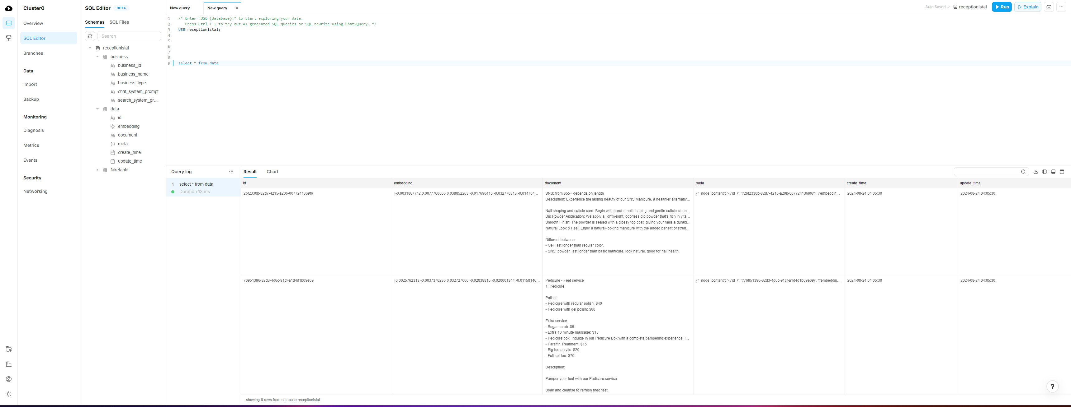Click the schema Search input field
The height and width of the screenshot is (407, 1071).
(x=129, y=36)
